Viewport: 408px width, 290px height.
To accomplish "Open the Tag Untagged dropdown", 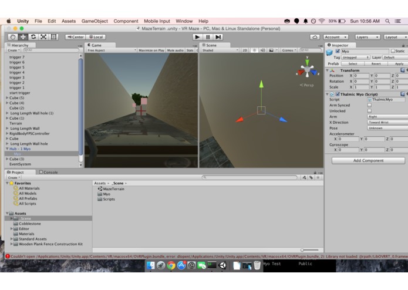I will click(x=355, y=57).
